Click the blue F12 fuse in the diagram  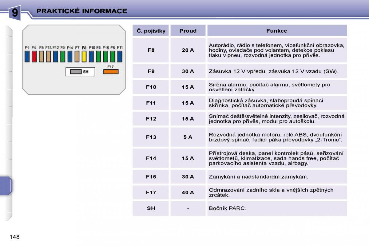click(55, 57)
